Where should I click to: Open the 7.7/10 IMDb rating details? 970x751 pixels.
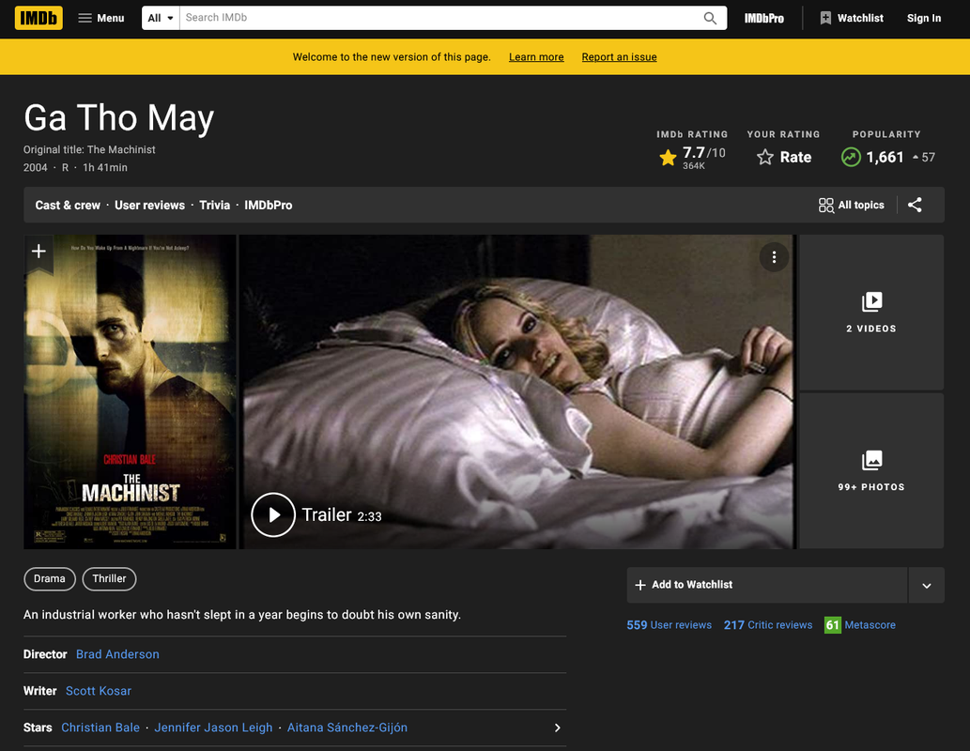(692, 157)
